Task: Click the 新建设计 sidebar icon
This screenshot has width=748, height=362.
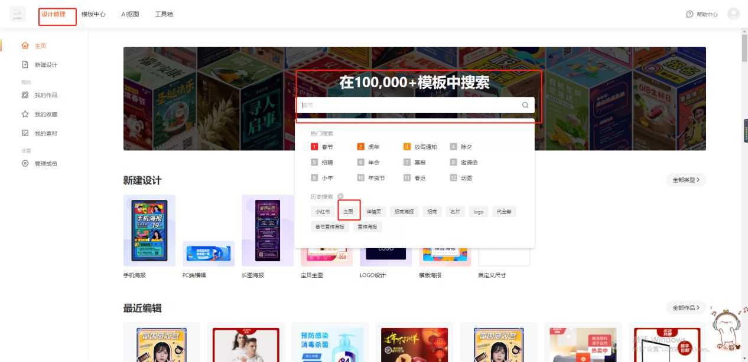Action: (x=25, y=65)
